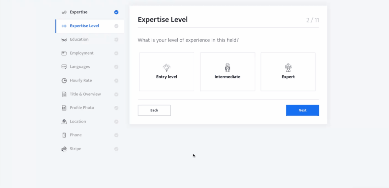The width and height of the screenshot is (389, 188).
Task: Click the gray checkmark next to Education
Action: (x=116, y=40)
